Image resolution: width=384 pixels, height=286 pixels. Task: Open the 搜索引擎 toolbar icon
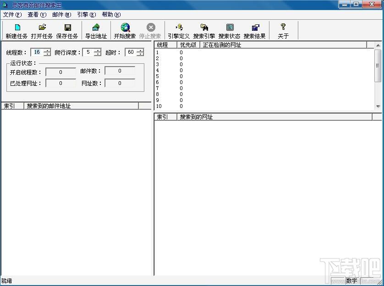[x=204, y=31]
